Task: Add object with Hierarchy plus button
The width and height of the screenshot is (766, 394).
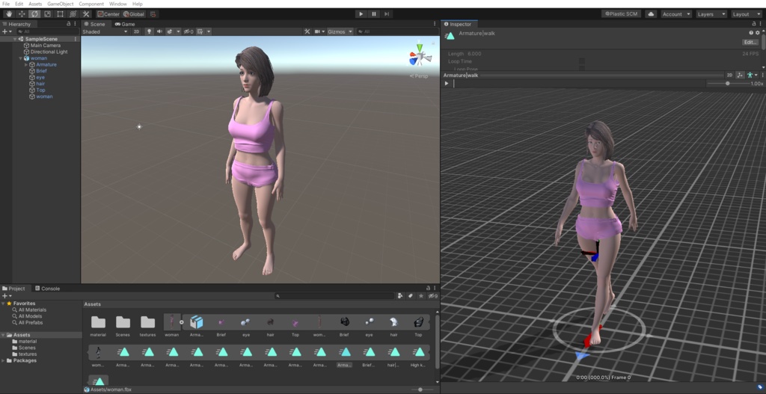Action: pos(6,31)
